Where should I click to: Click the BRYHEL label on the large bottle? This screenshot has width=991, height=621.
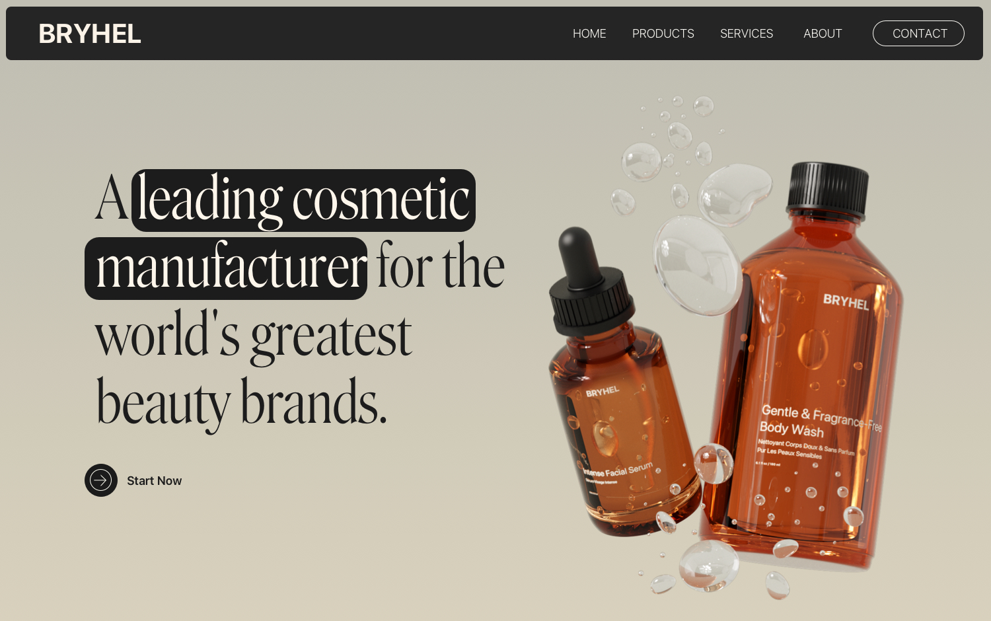click(x=846, y=302)
